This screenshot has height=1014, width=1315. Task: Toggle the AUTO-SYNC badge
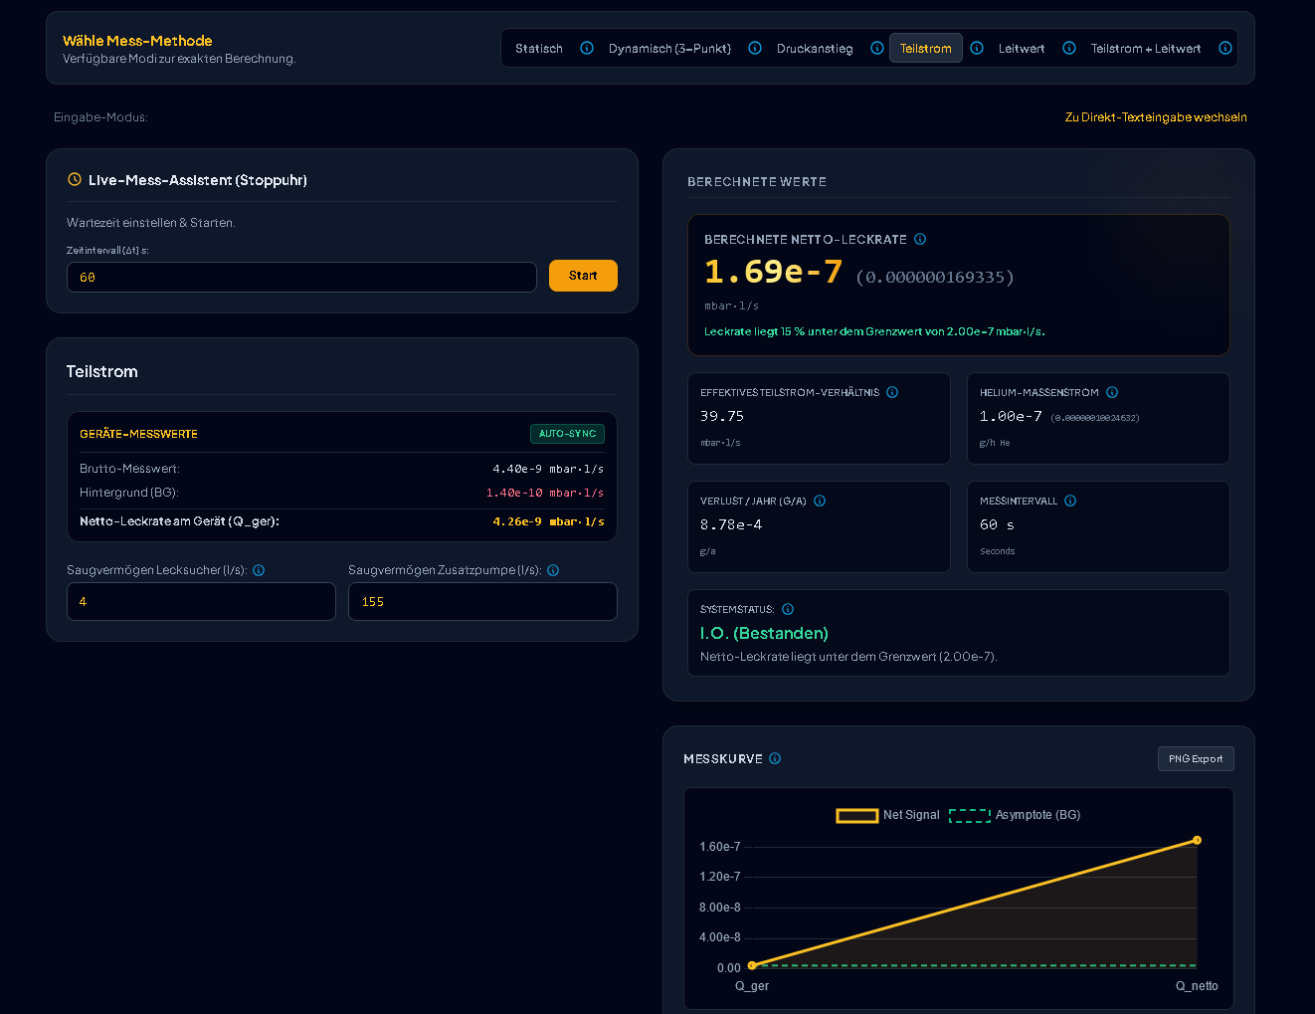click(567, 434)
